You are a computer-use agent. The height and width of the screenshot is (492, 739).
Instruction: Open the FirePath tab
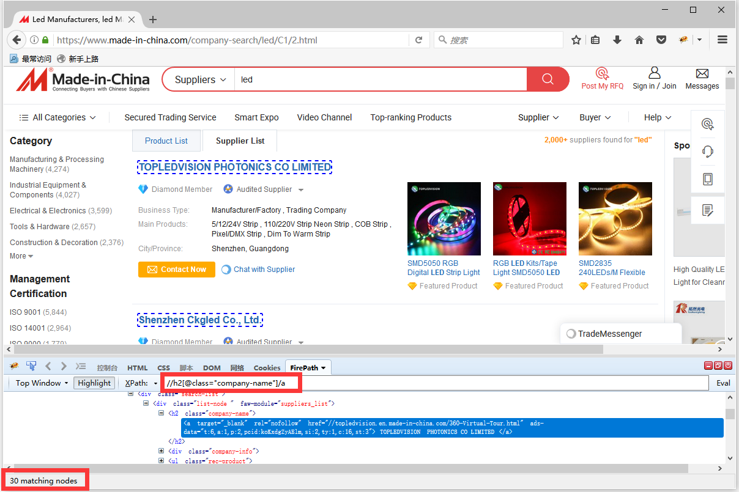coord(308,367)
